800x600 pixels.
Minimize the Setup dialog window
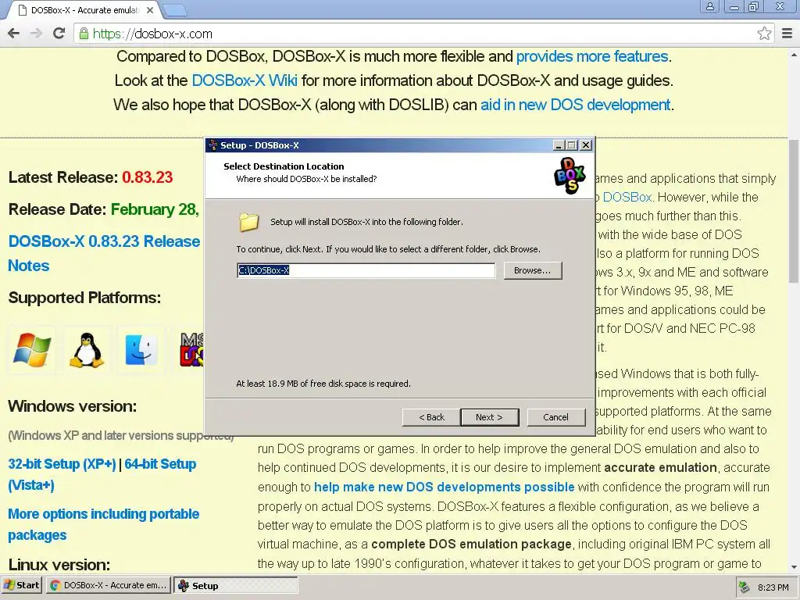559,145
